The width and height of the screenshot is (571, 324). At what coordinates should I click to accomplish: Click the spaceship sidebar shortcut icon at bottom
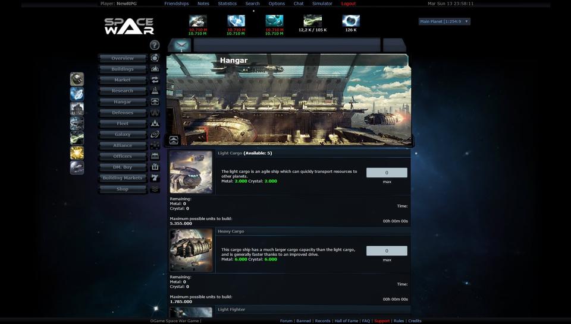coord(77,168)
